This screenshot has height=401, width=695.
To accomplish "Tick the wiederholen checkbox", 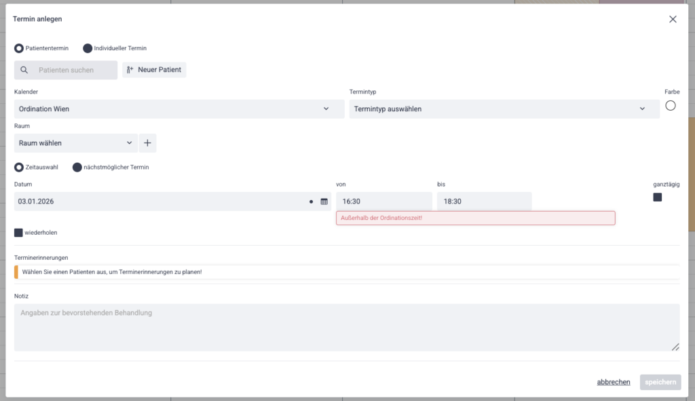I will coord(19,233).
